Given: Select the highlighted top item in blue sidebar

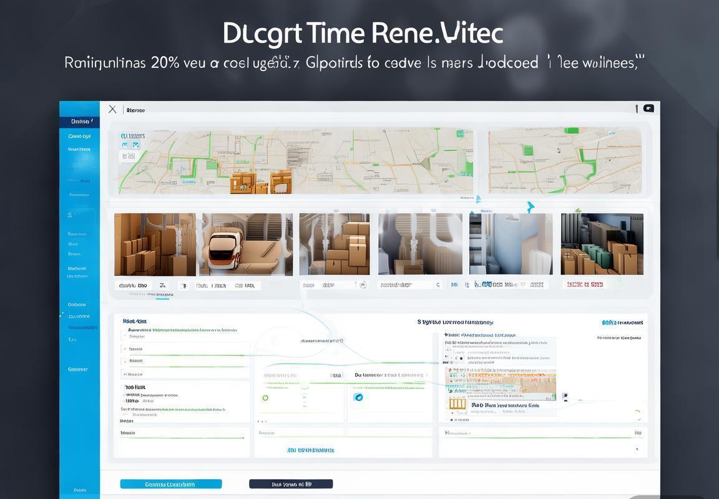Looking at the screenshot, I should coord(80,122).
